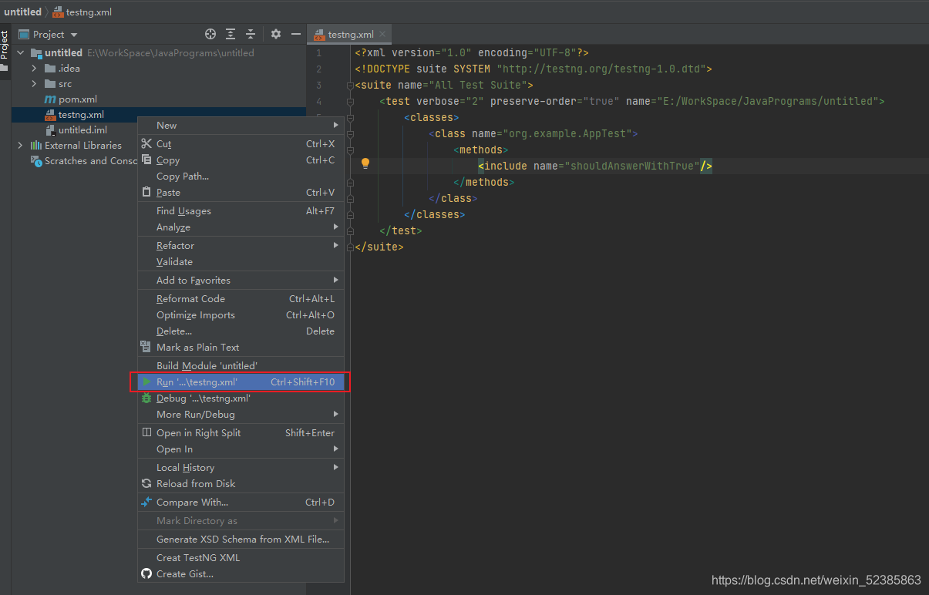Select Reformat Code menu entry

[x=240, y=298]
